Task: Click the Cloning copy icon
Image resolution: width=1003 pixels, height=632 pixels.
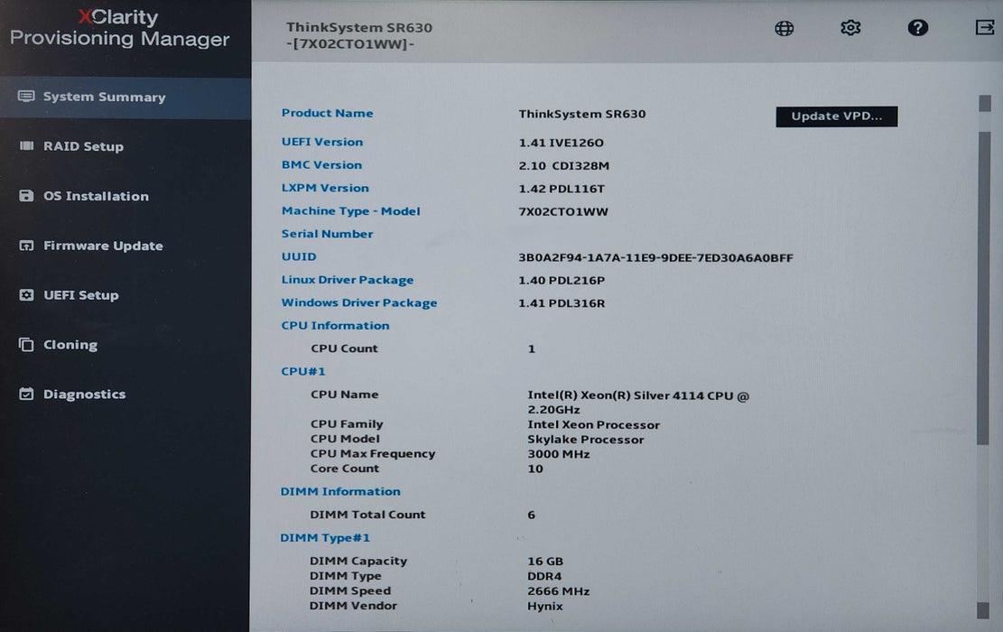Action: pyautogui.click(x=26, y=345)
